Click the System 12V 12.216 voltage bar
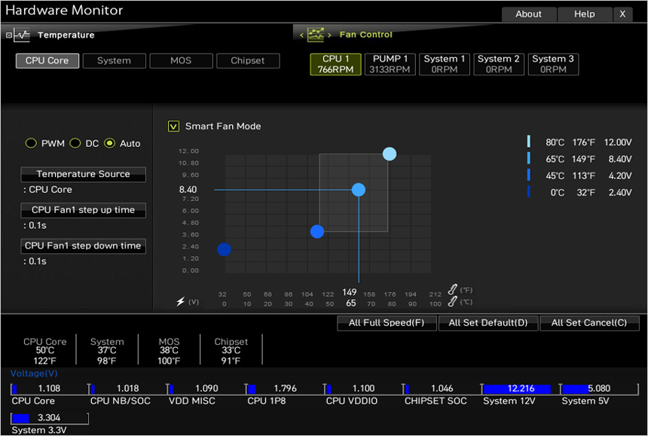648x436 pixels. pyautogui.click(x=521, y=389)
